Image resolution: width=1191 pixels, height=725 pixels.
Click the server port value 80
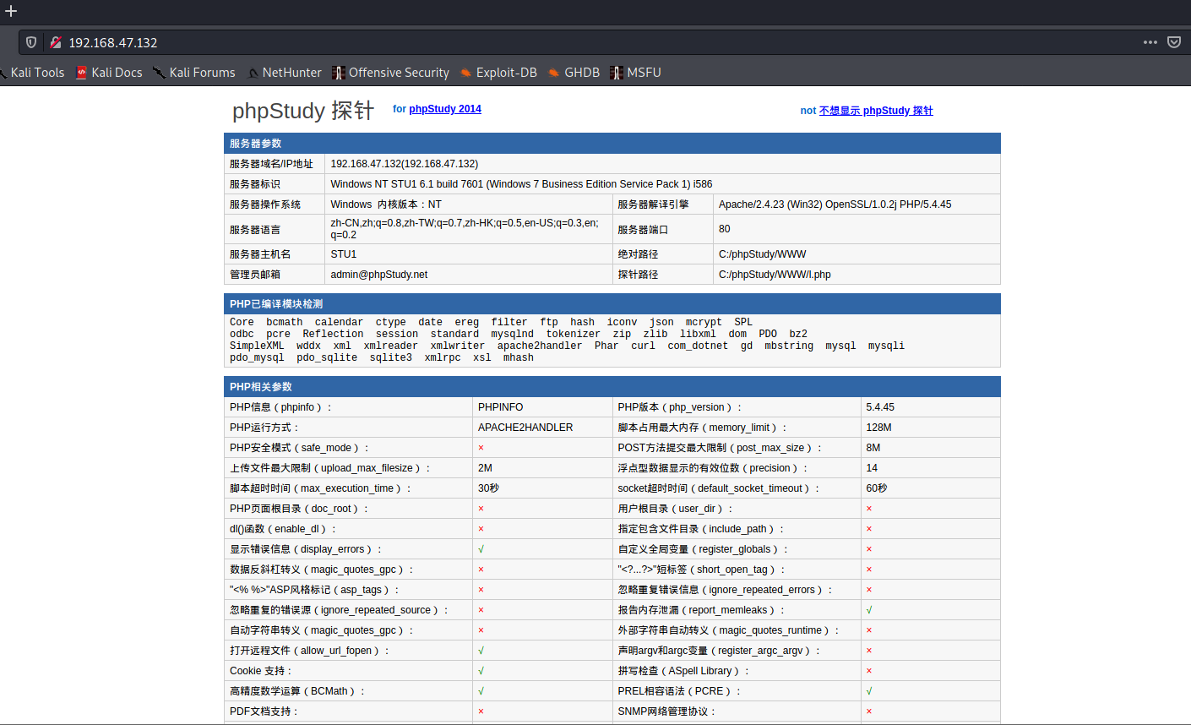(725, 229)
